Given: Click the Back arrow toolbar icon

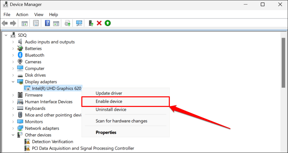Looking at the screenshot, I should [4, 23].
